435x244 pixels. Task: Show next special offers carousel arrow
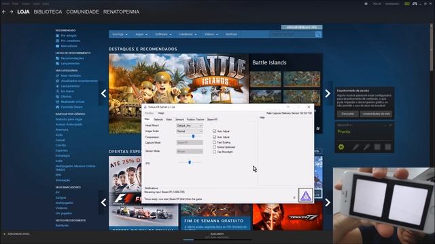point(328,203)
